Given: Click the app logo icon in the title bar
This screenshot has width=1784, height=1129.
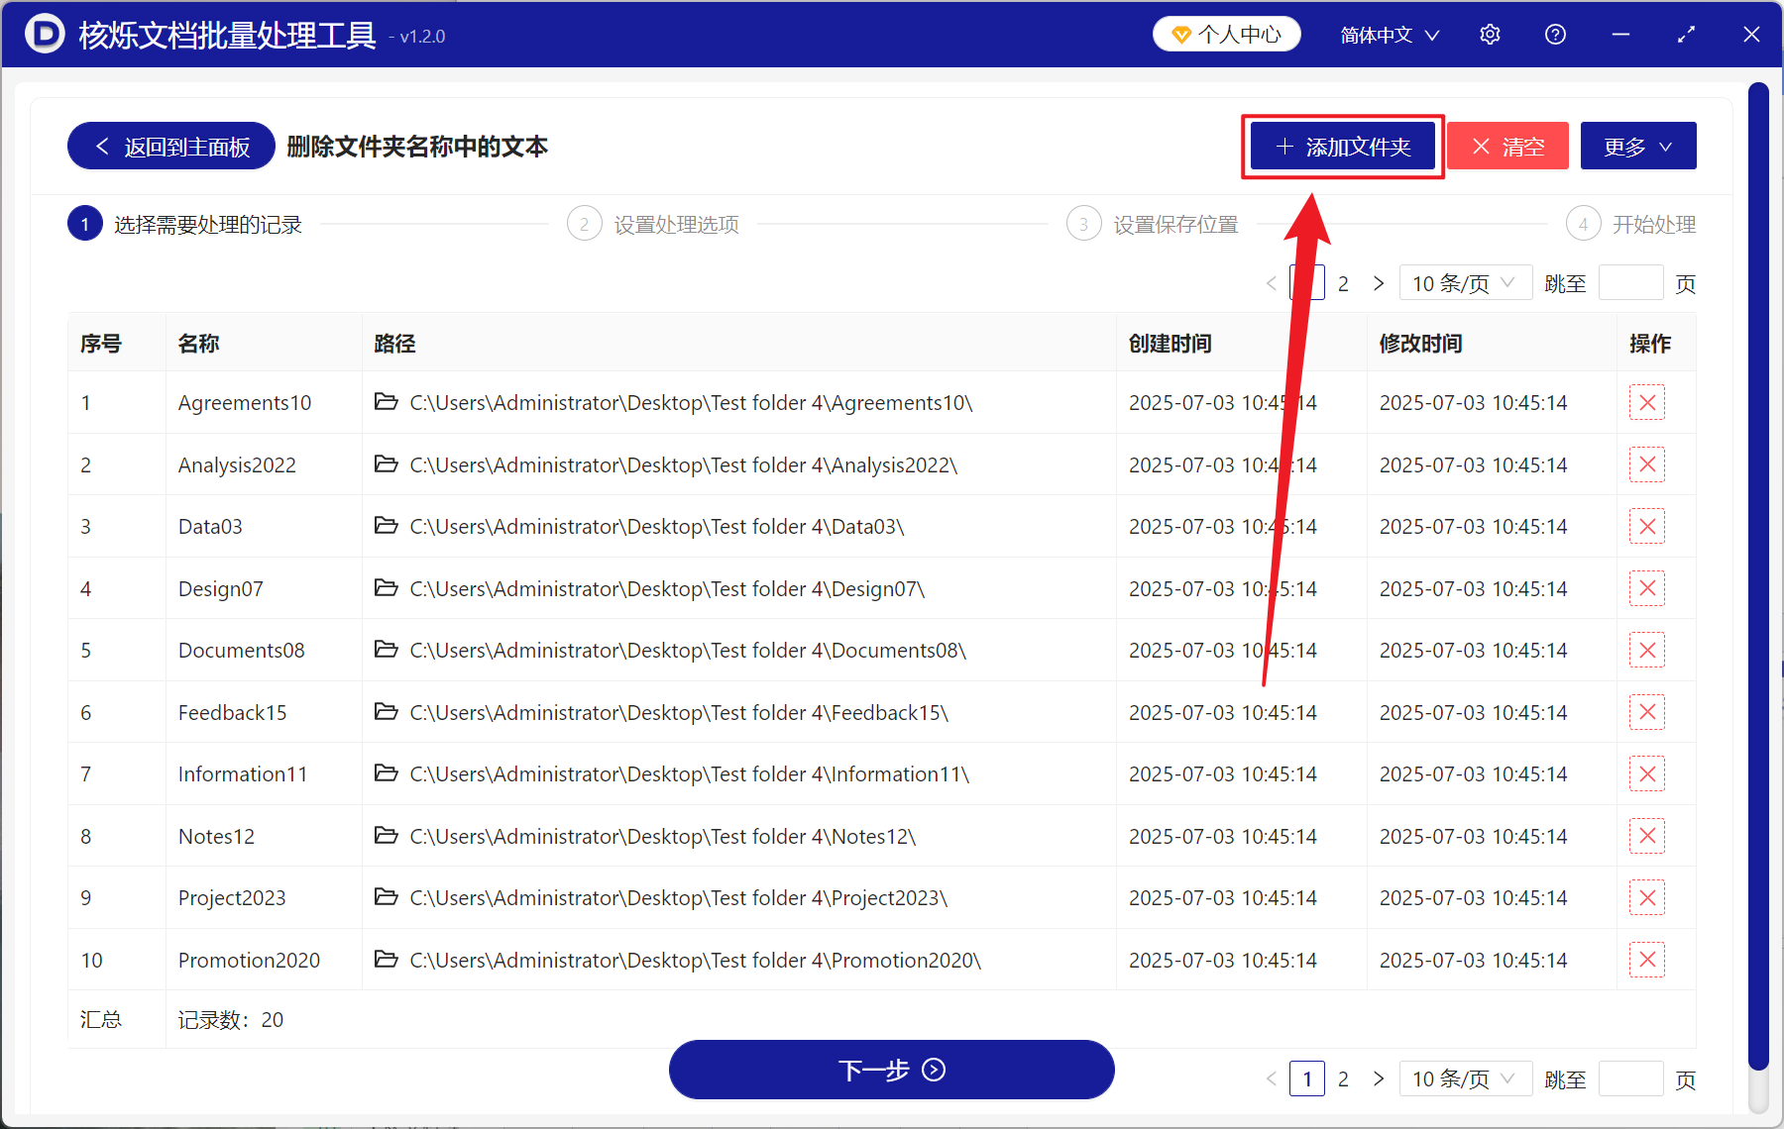Looking at the screenshot, I should (44, 34).
